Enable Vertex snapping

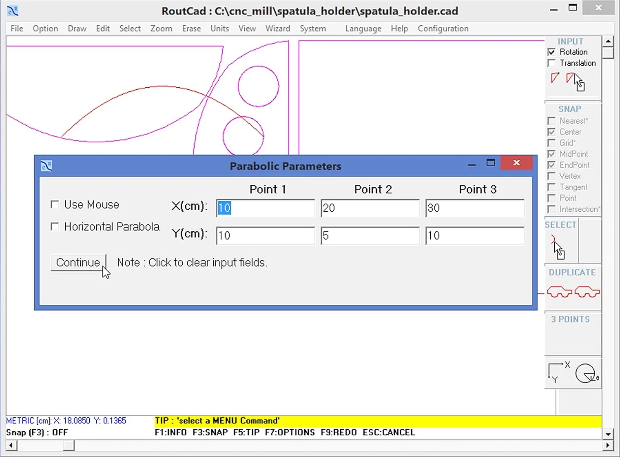tap(552, 176)
